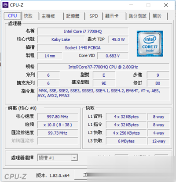The height and width of the screenshot is (182, 176).
Task: Open the SPD tab
Action: click(94, 16)
